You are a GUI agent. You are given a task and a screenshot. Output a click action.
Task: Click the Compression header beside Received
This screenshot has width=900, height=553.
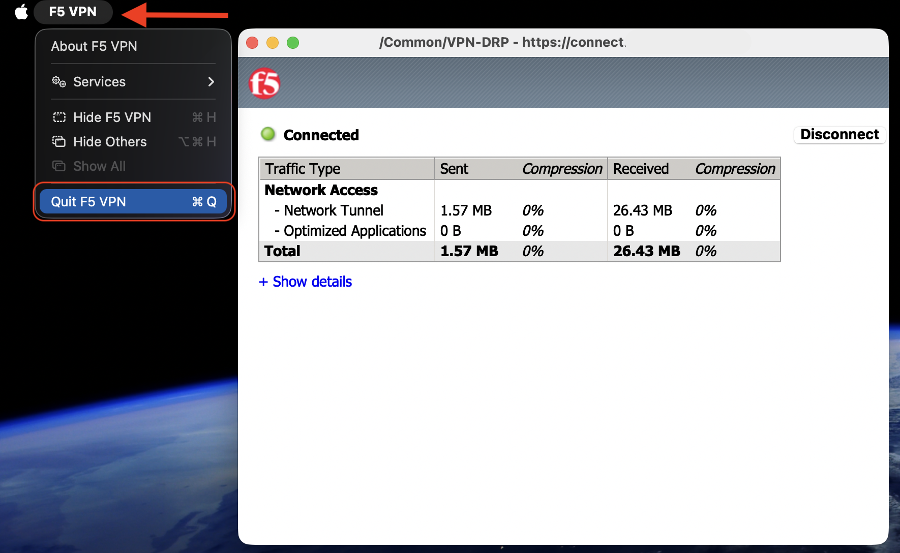click(x=735, y=169)
